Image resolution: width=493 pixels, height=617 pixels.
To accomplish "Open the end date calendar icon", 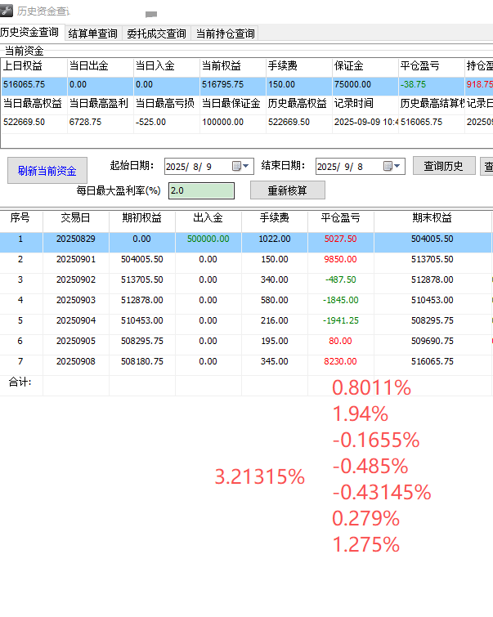I will 388,166.
